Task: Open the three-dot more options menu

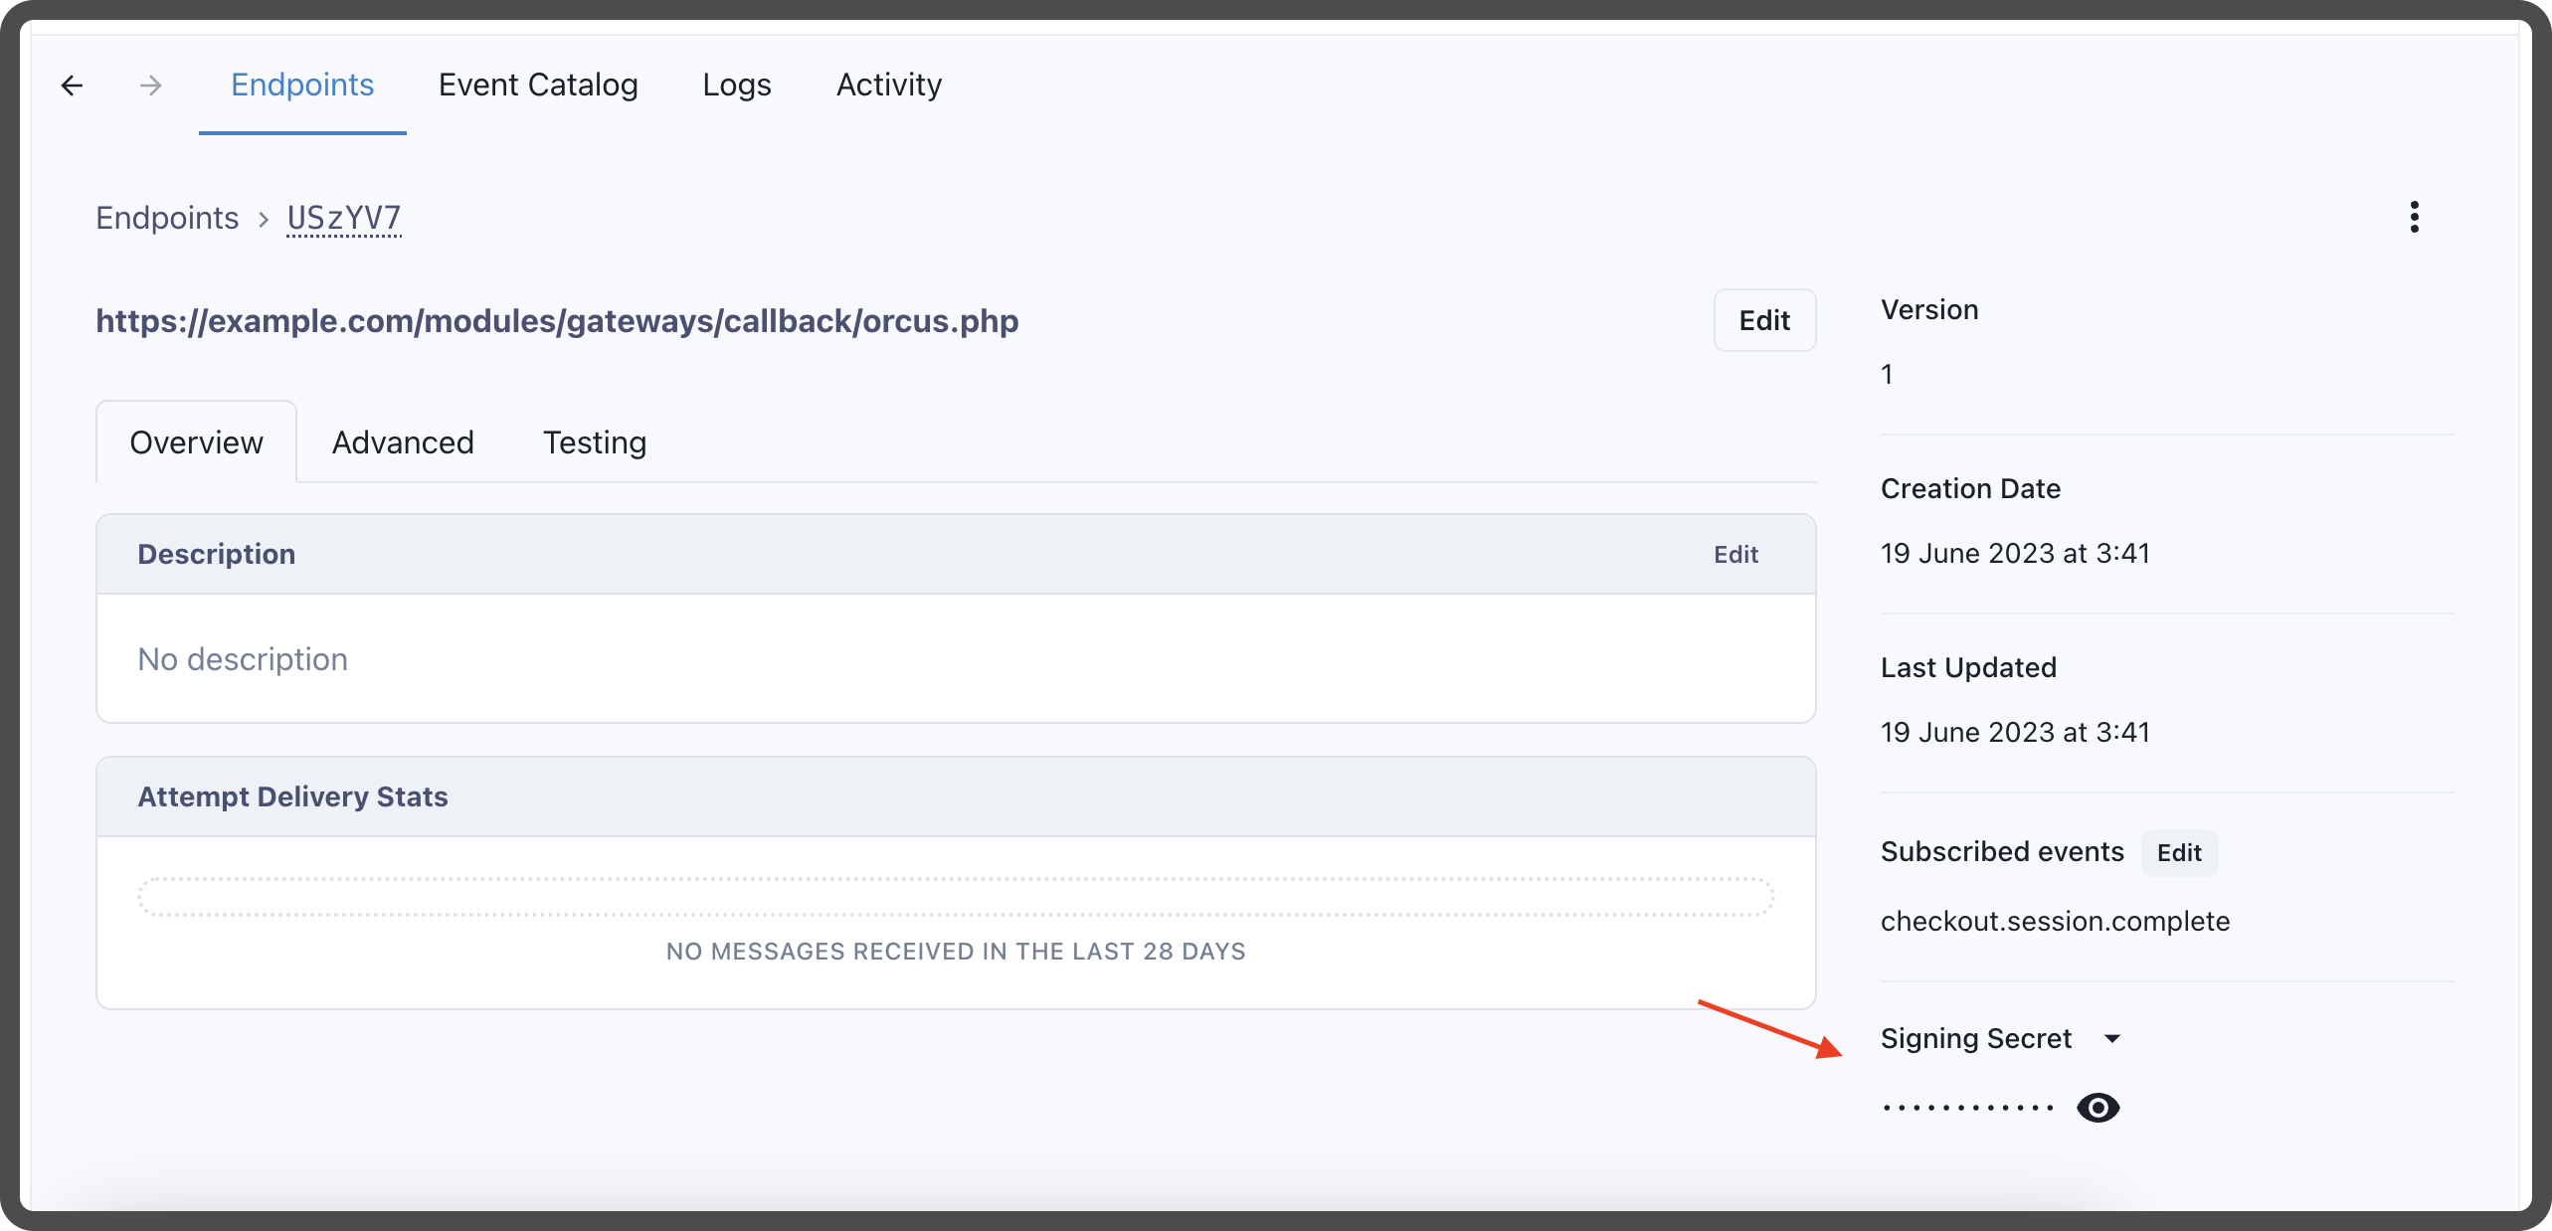Action: click(x=2414, y=217)
